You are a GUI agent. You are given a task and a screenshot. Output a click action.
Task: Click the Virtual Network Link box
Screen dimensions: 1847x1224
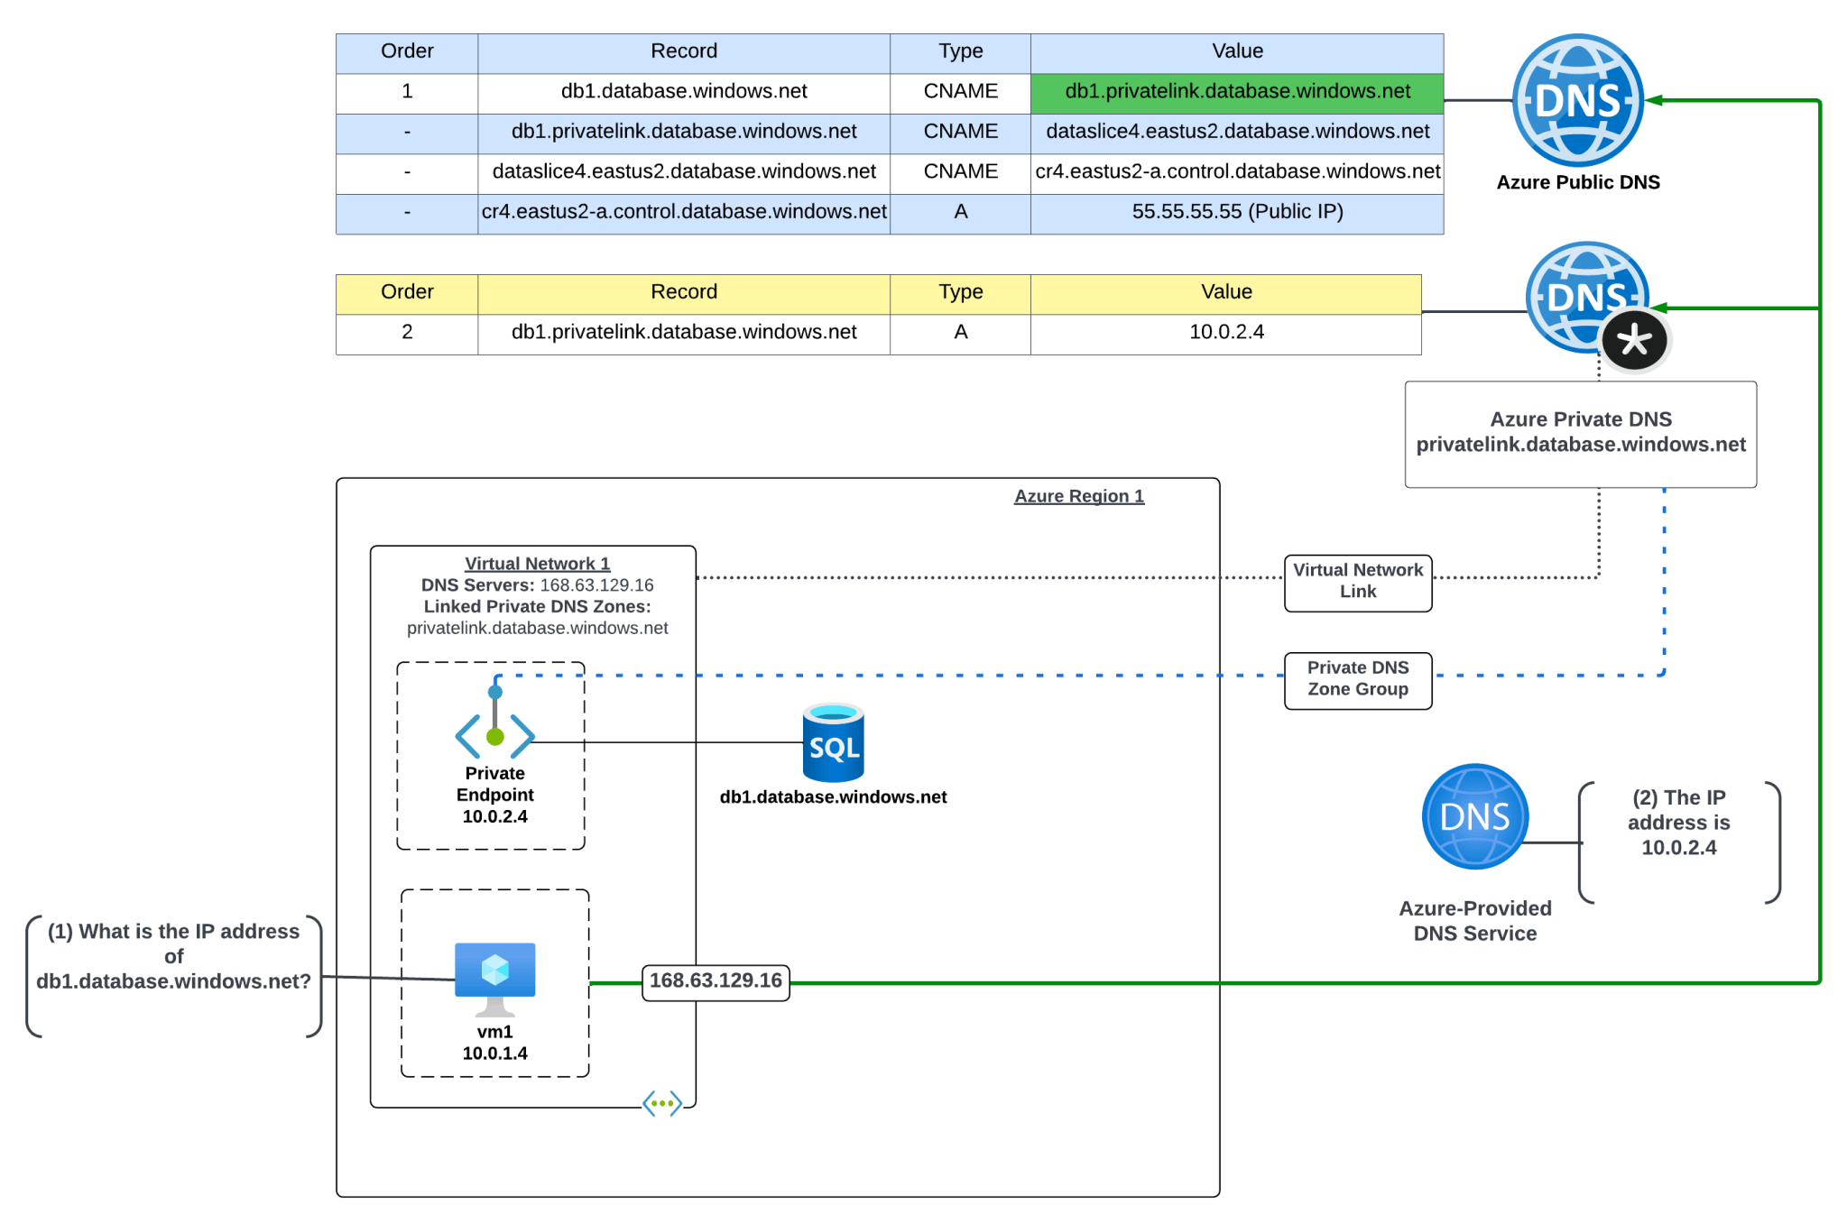coord(1358,583)
